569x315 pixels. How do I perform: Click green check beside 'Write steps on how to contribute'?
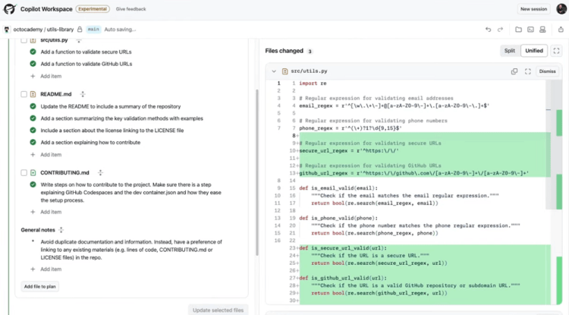33,184
